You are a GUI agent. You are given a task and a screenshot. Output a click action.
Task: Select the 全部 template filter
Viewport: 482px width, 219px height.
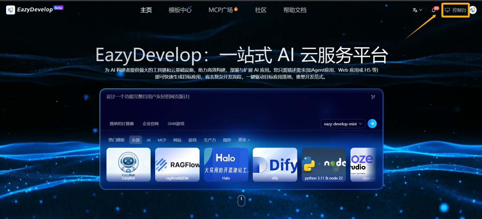pyautogui.click(x=136, y=140)
